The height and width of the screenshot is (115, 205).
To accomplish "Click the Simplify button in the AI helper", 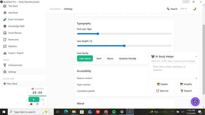I will click(186, 84).
